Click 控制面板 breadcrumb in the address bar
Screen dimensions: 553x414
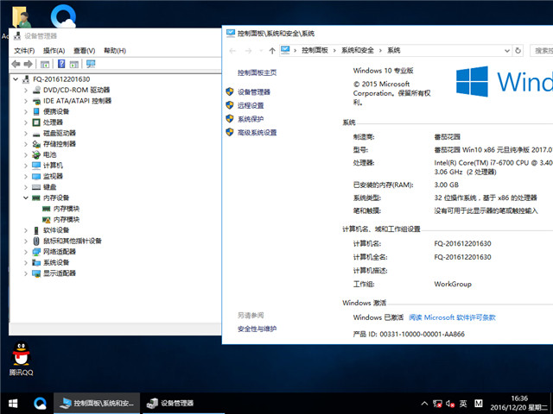pyautogui.click(x=315, y=50)
